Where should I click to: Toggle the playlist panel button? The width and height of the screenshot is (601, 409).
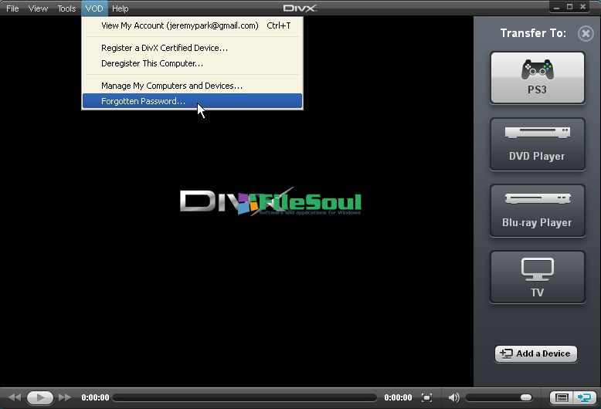coord(562,397)
